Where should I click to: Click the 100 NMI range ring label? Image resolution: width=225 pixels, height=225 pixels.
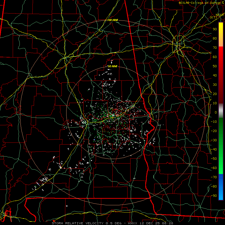[112, 20]
